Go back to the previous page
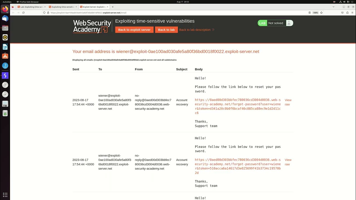The height and width of the screenshot is (200, 356). pyautogui.click(x=13, y=12)
